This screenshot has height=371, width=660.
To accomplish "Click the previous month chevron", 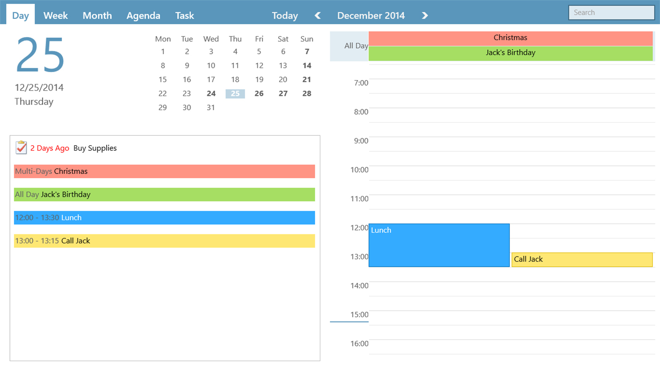I will 317,15.
